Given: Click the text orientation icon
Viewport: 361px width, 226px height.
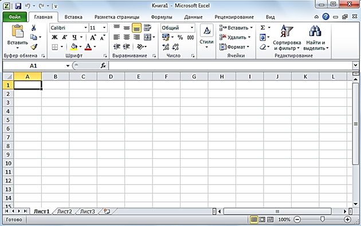Looking at the screenshot, I should click(x=140, y=47).
